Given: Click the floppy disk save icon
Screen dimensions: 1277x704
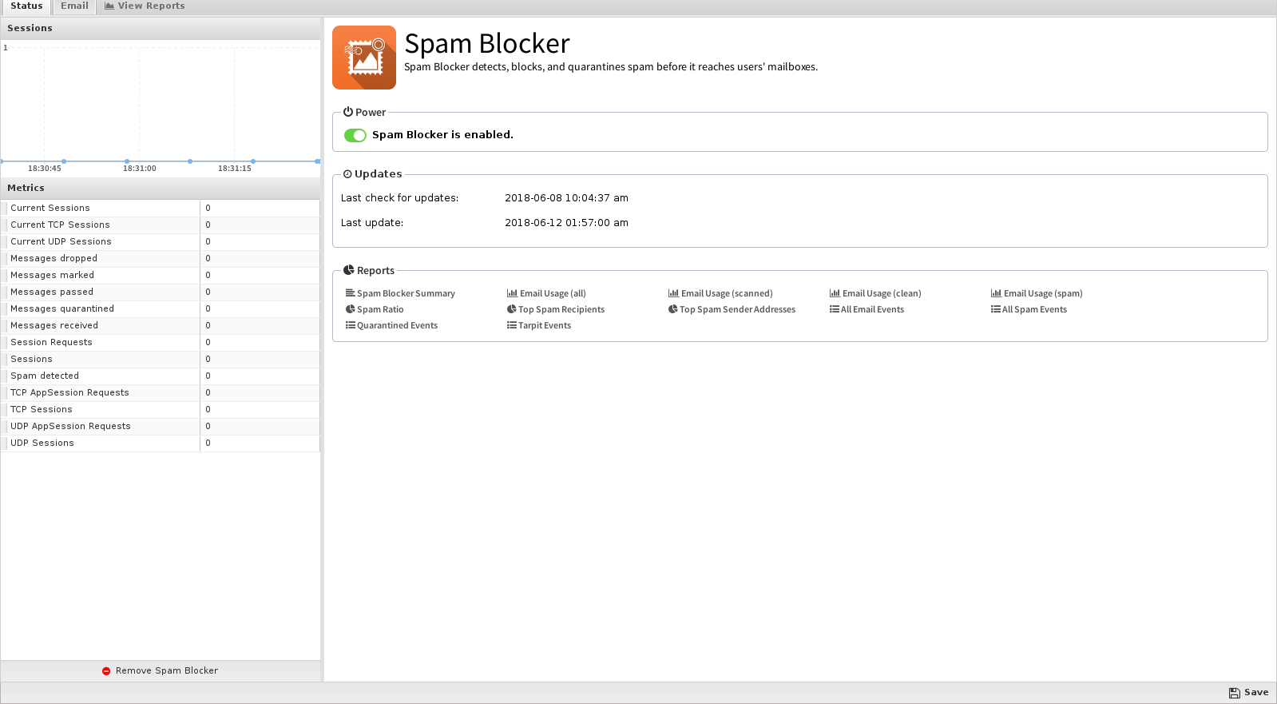Looking at the screenshot, I should [x=1235, y=693].
